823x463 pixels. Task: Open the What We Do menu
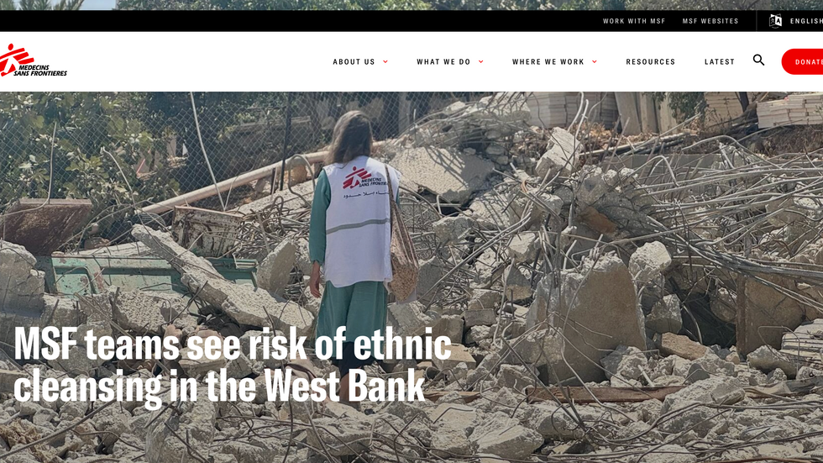click(x=443, y=62)
